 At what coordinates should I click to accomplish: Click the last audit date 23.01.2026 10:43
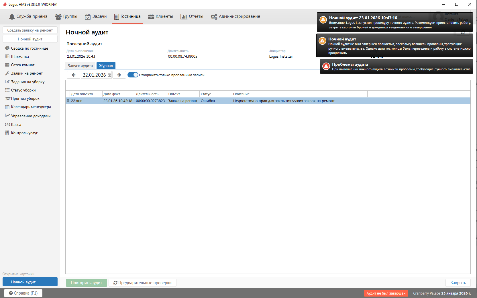tap(81, 57)
